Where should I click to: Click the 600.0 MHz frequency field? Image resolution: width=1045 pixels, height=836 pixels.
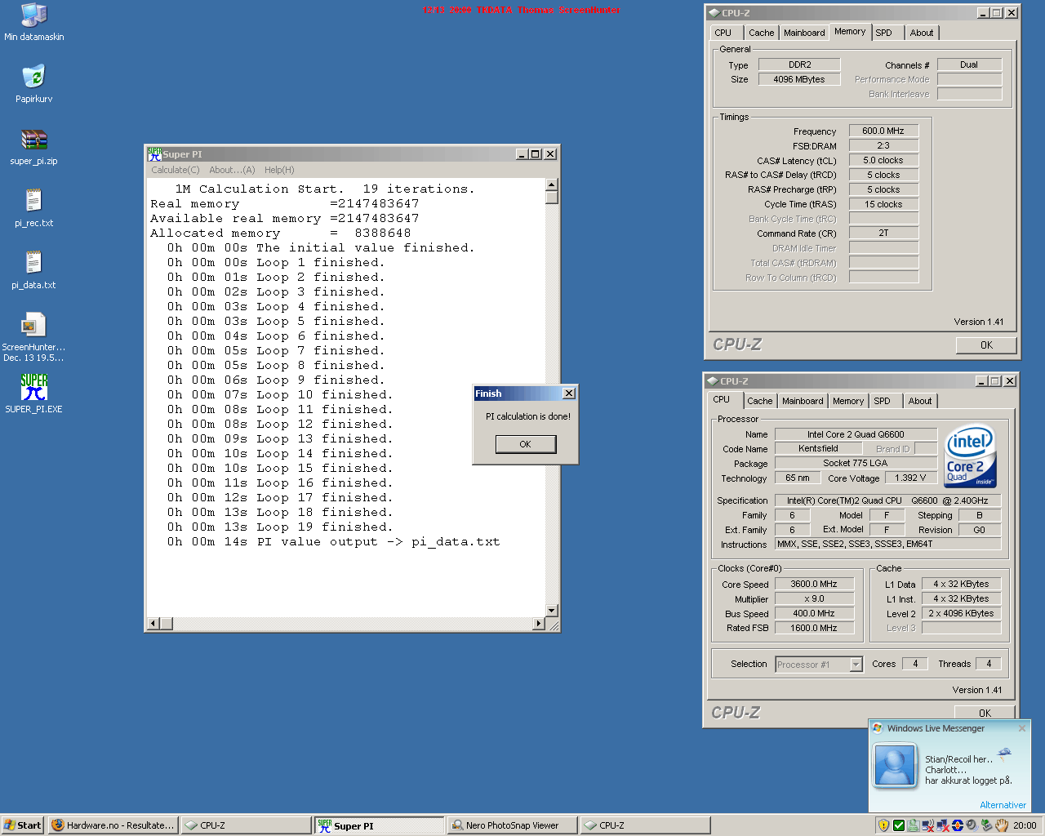click(x=883, y=131)
